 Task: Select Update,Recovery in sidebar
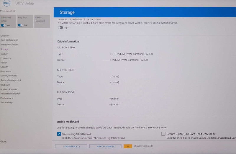[9, 76]
